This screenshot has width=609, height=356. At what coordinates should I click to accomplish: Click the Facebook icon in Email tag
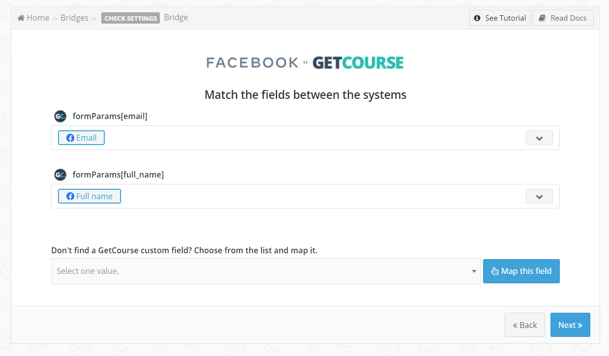(x=71, y=138)
